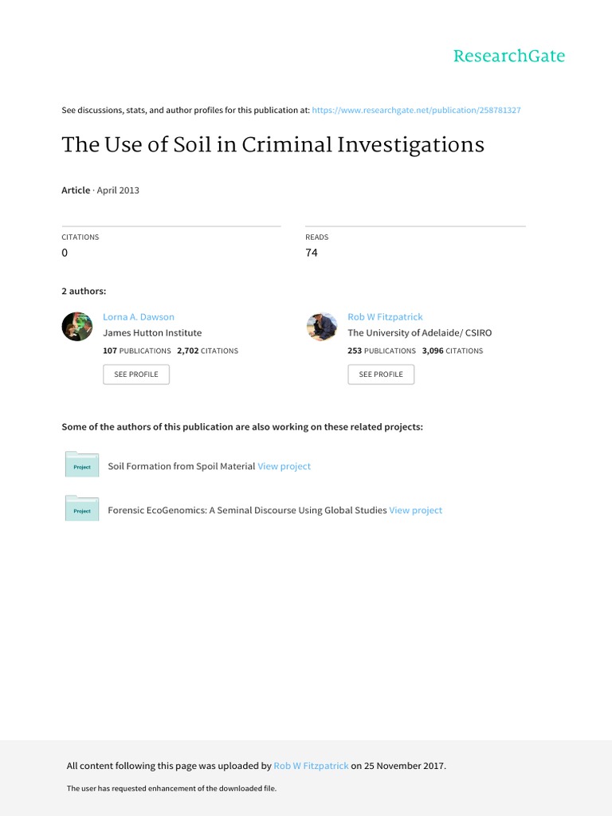Click the Project icon beside Soil Formation

click(81, 466)
